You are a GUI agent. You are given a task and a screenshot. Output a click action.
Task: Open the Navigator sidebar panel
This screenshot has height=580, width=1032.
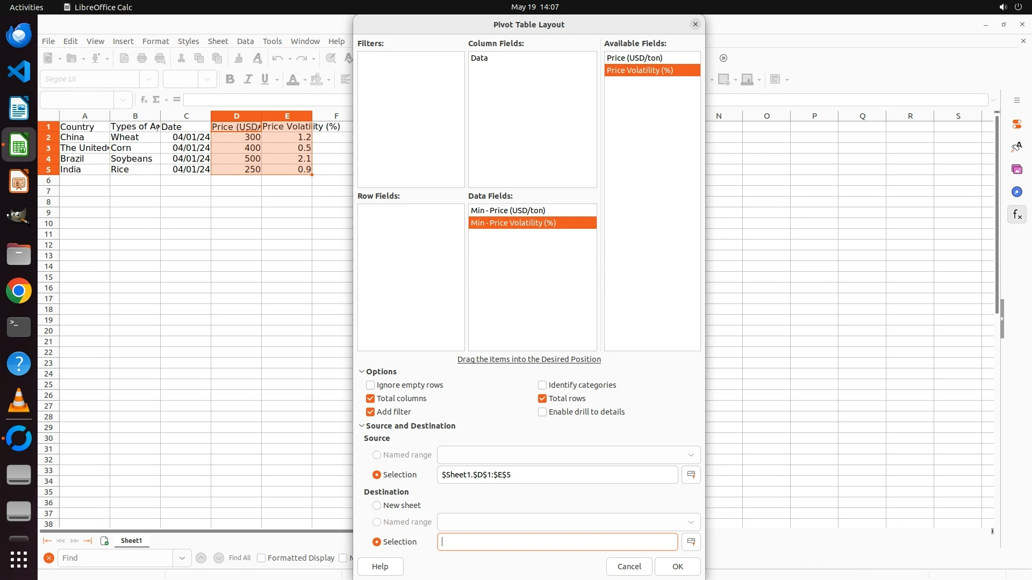click(1016, 192)
